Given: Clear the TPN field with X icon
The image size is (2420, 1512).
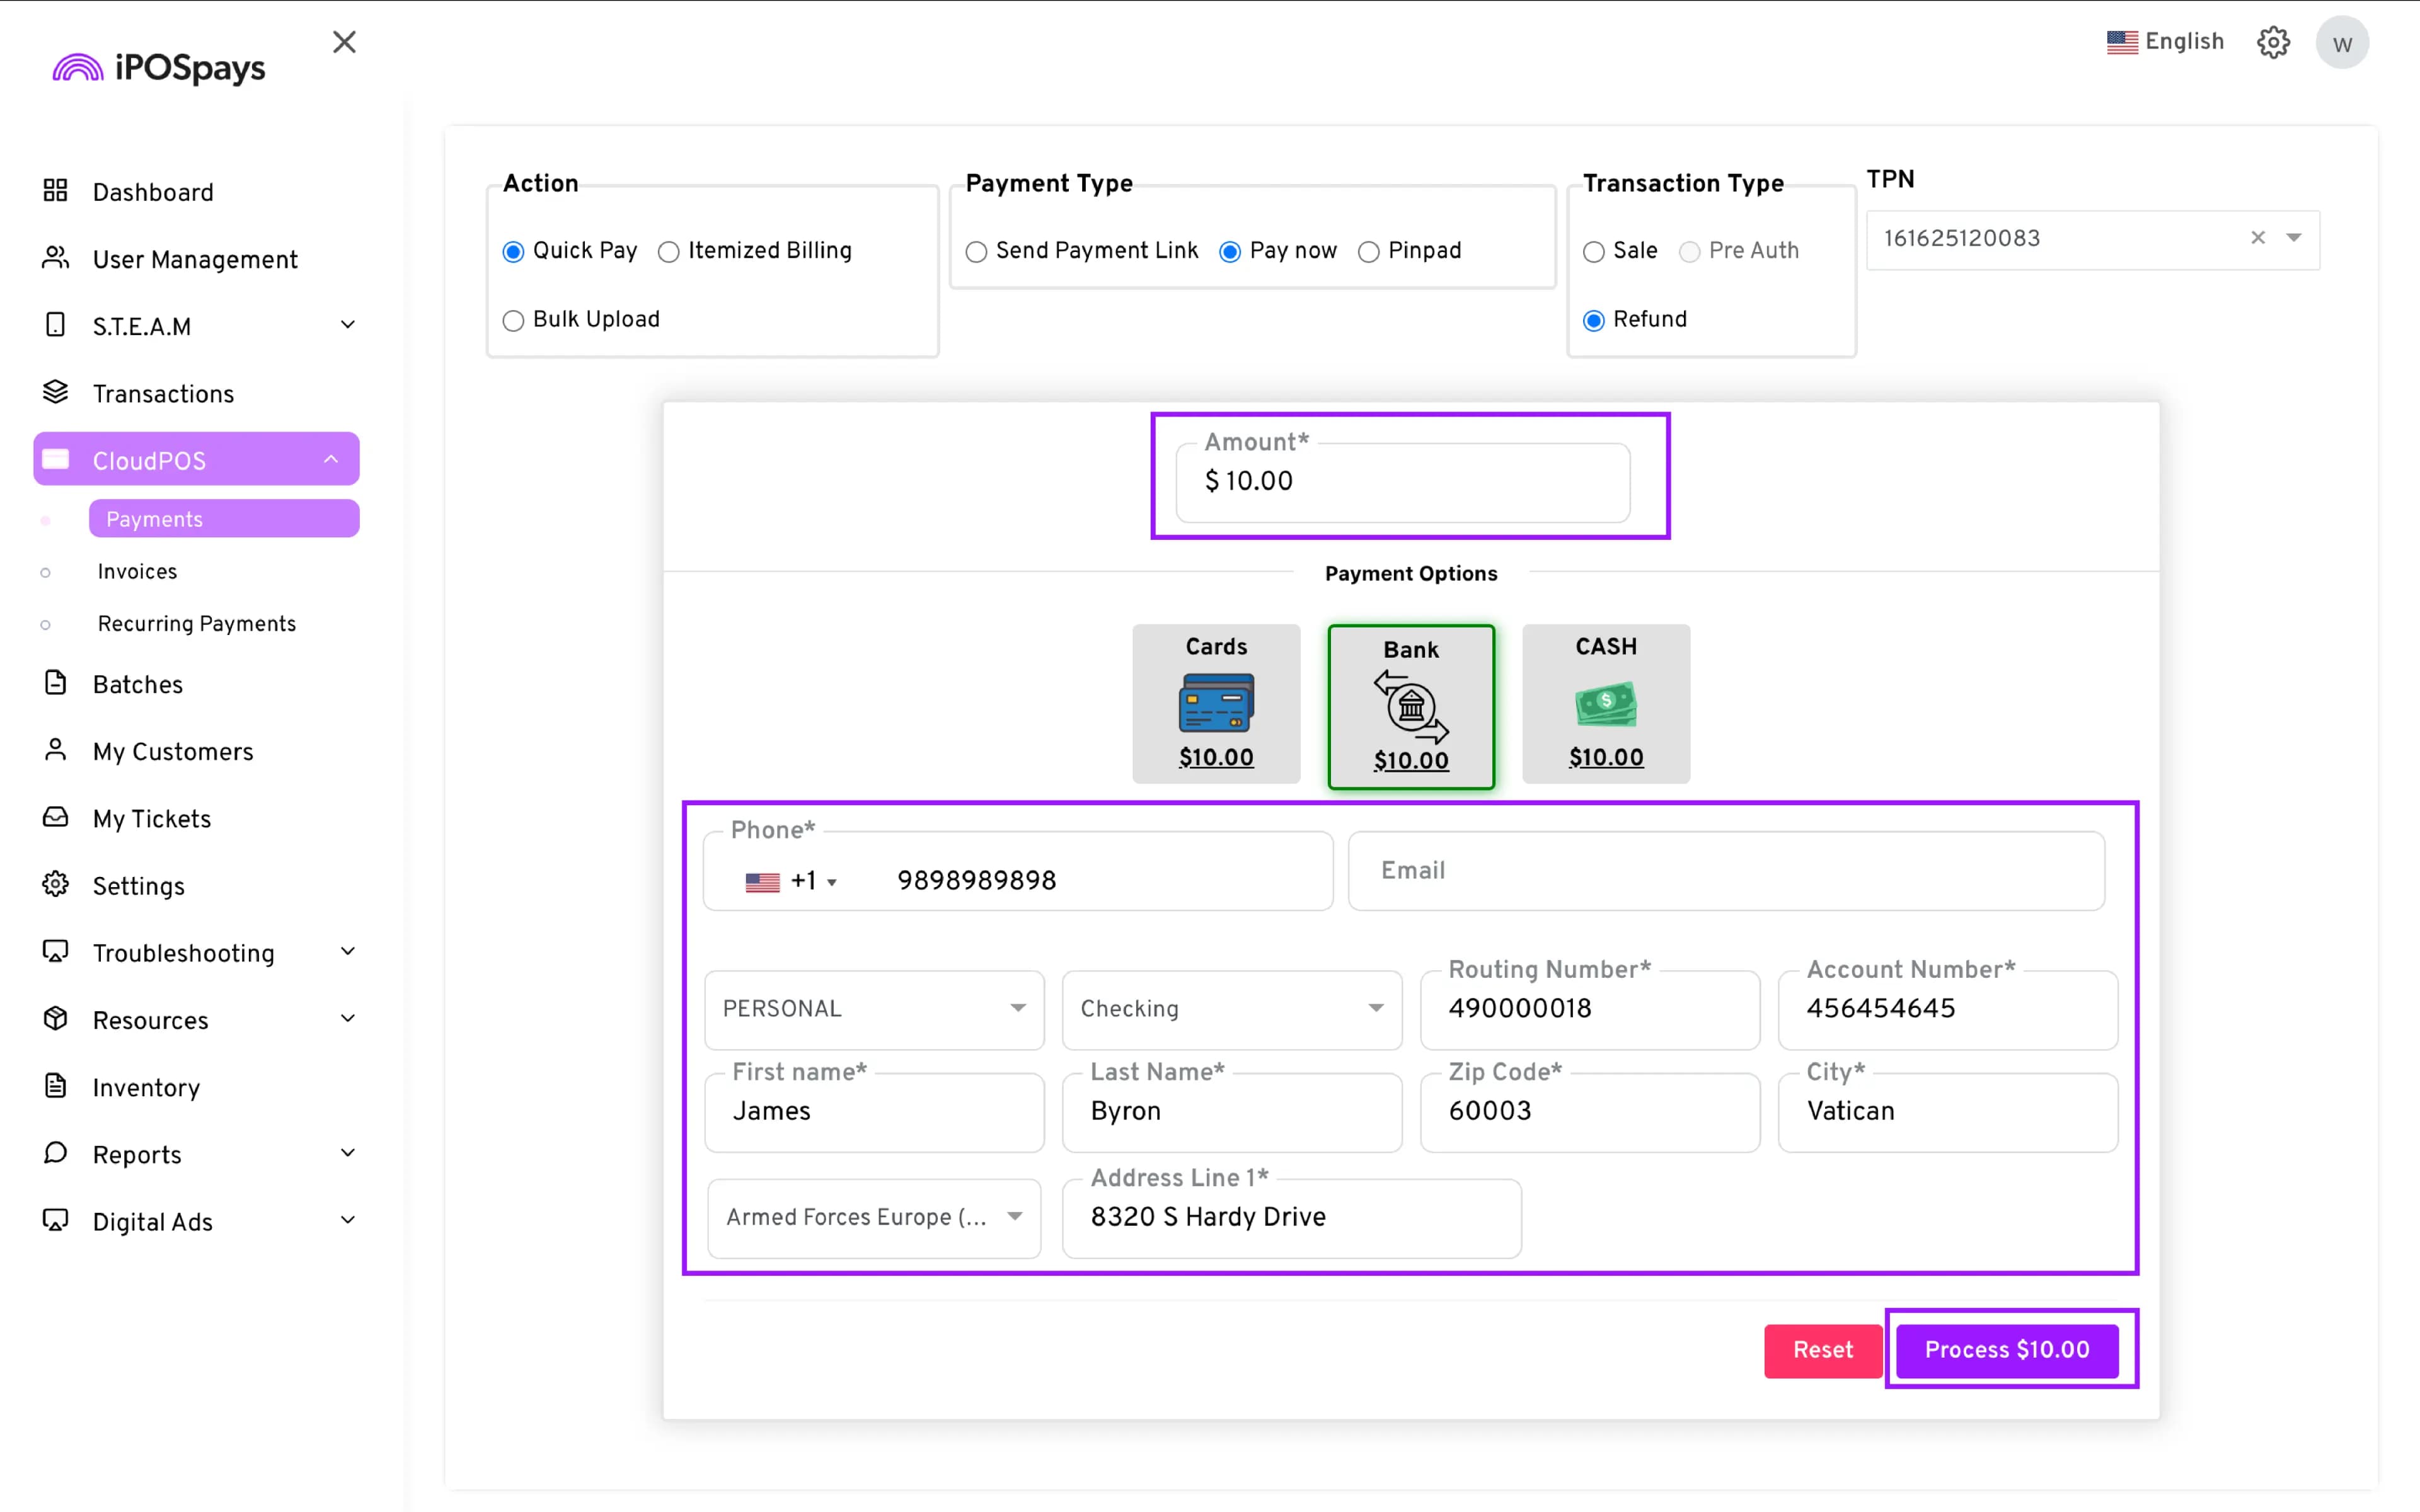Looking at the screenshot, I should tap(2257, 238).
